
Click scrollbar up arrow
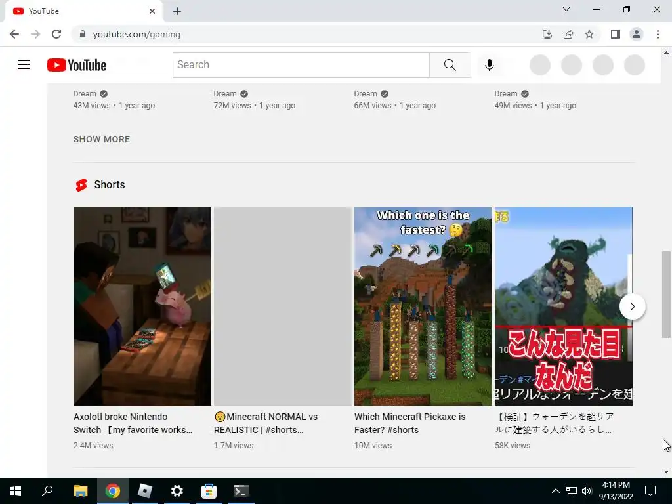click(666, 52)
